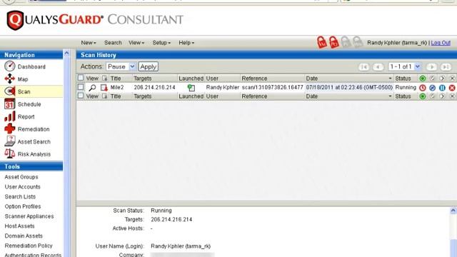The width and height of the screenshot is (457, 257).
Task: Open the Help menu
Action: pos(186,43)
